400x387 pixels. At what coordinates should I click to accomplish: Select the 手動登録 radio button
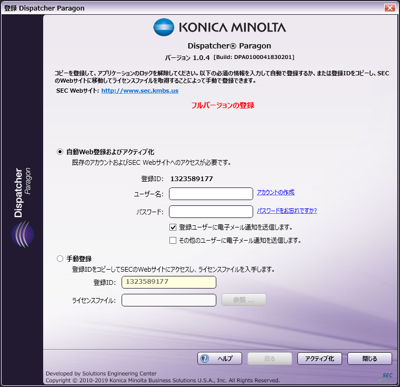click(60, 259)
